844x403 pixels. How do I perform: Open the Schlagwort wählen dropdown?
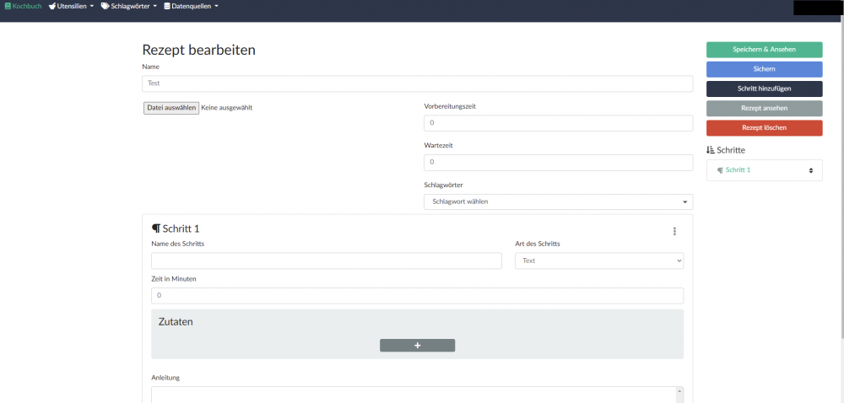[558, 202]
